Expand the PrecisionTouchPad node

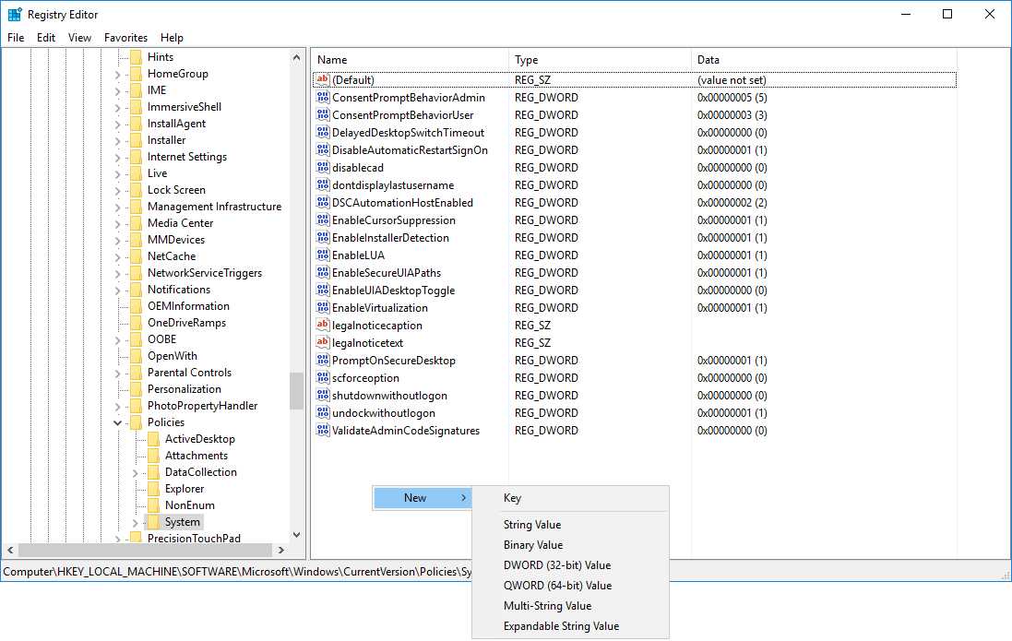pyautogui.click(x=117, y=539)
